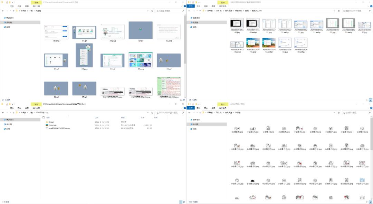373x204 pixels.
Task: Click the 下载 breadcrumb in 00.png thumbnails window
Action: pyautogui.click(x=31, y=11)
